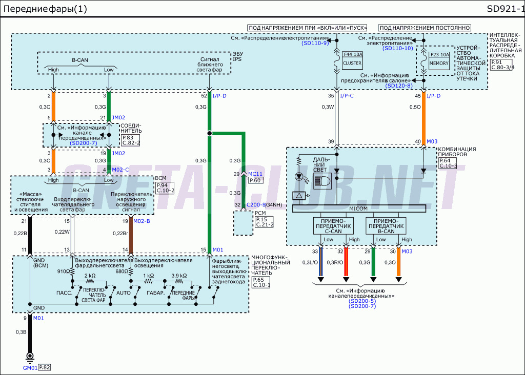Viewport: 525px width, 375px height.
Task: Click the MICOM block in instrument cluster
Action: point(358,208)
